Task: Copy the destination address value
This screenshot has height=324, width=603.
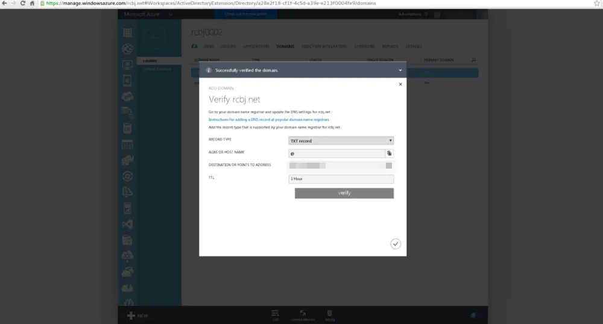Action: tap(389, 166)
